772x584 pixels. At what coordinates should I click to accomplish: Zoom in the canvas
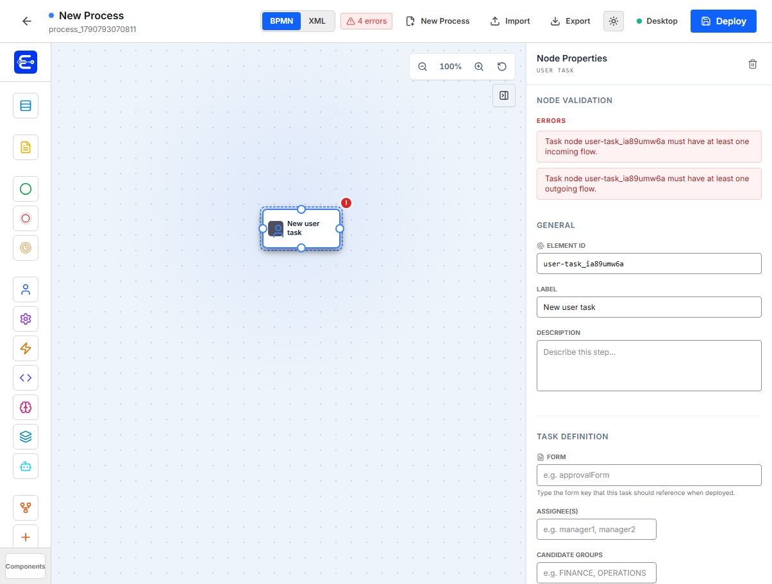[x=479, y=67]
